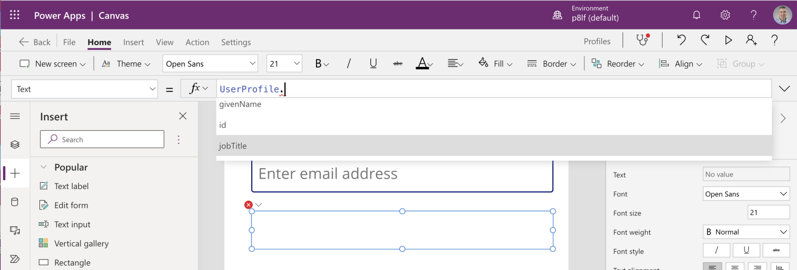Open the Tree view layers icon

[15, 144]
